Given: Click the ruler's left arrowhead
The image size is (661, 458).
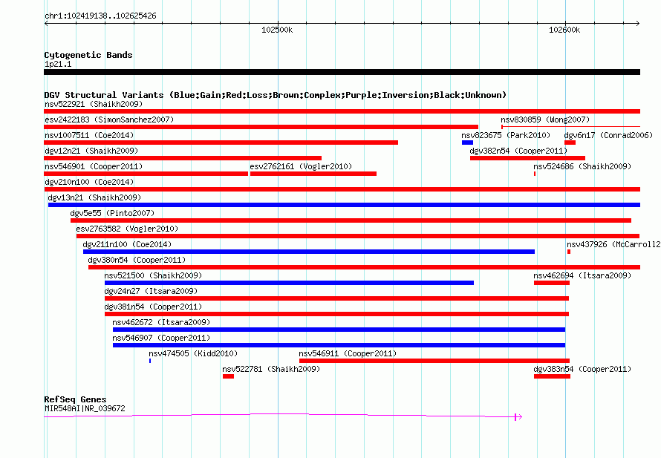Looking at the screenshot, I should (46, 23).
